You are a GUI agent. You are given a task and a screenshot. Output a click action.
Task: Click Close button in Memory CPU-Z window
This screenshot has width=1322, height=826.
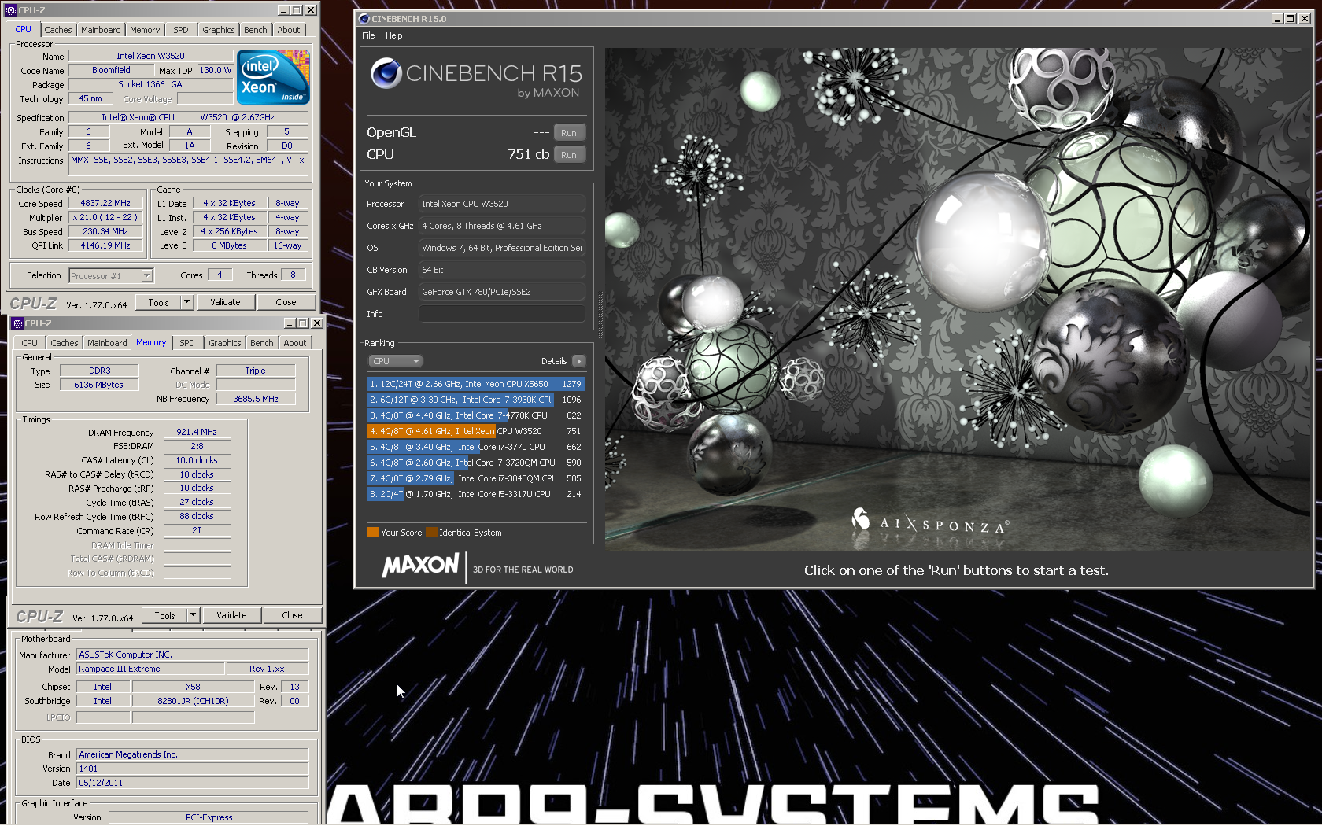tap(292, 615)
